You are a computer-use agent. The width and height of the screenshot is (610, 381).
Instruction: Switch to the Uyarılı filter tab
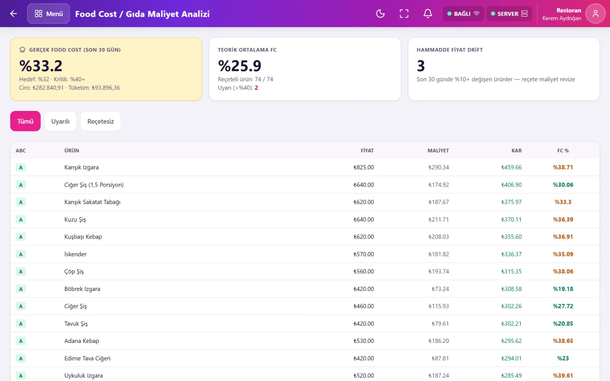tap(60, 121)
